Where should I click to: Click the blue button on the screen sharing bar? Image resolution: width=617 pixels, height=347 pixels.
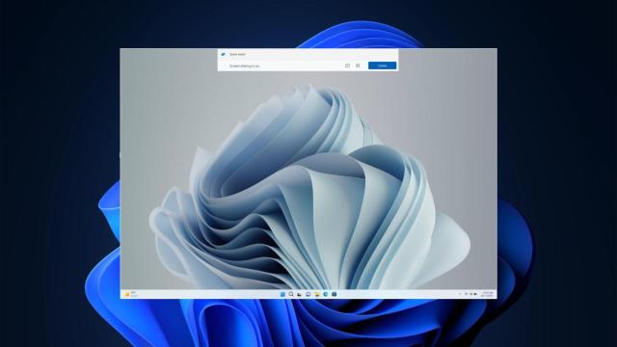point(382,66)
